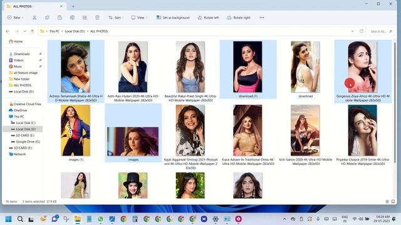The image size is (401, 225).
Task: Show hidden system tray icons chevron
Action: tap(284, 219)
